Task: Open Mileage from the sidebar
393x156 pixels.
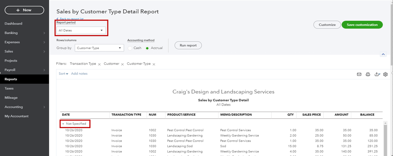Action: coord(11,98)
